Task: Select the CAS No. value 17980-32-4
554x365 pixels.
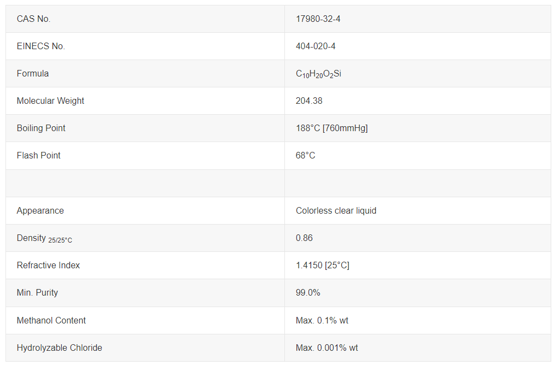Action: (318, 19)
